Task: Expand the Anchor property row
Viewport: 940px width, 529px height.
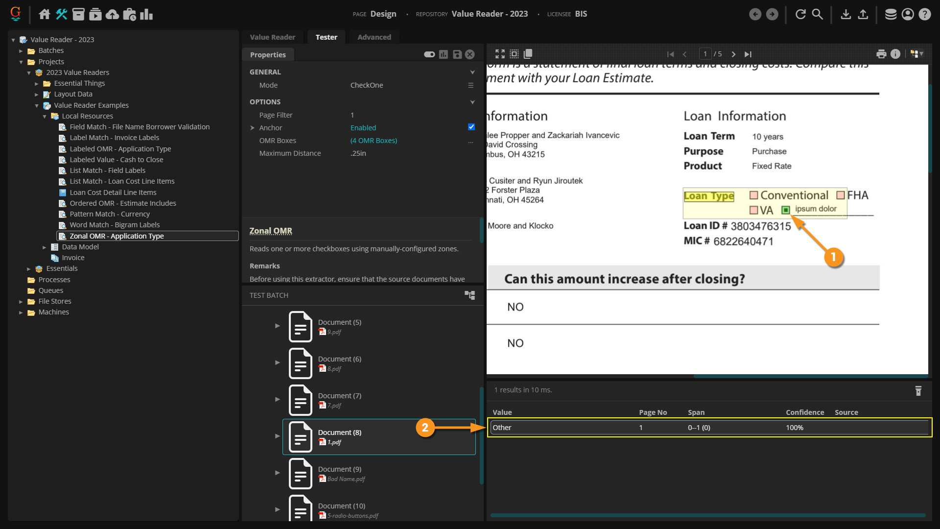Action: [252, 128]
